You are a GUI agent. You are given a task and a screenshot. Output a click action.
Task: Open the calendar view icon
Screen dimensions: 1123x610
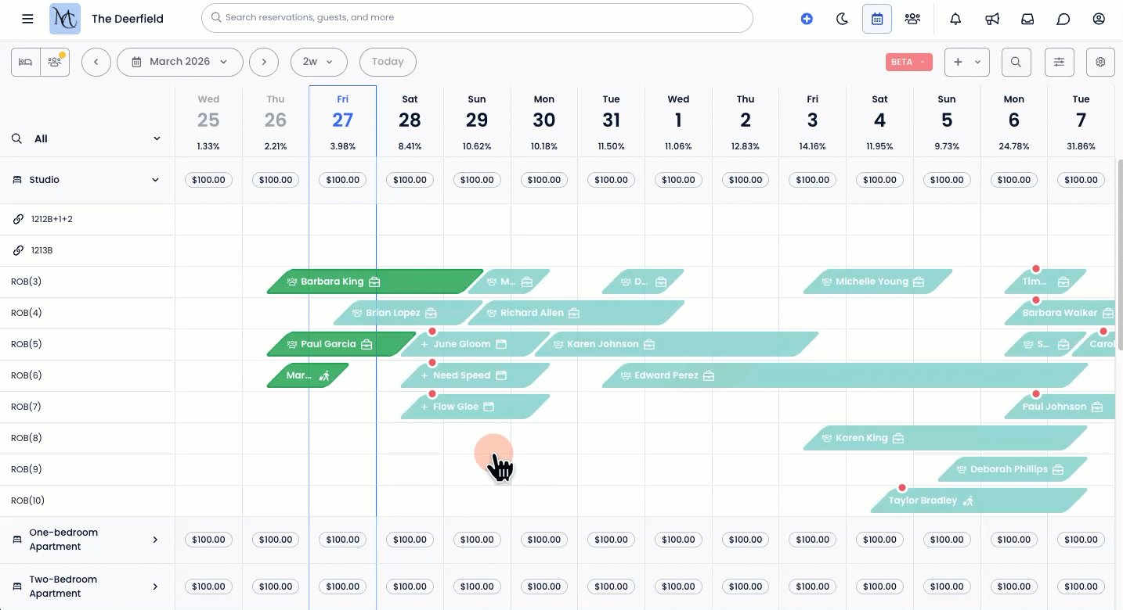pyautogui.click(x=877, y=19)
